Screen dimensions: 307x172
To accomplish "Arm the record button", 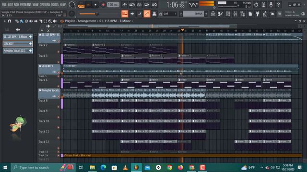I will [103, 5].
